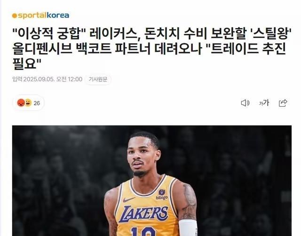
Task: Click the Nike swoosh on jersey
Action: [128, 199]
